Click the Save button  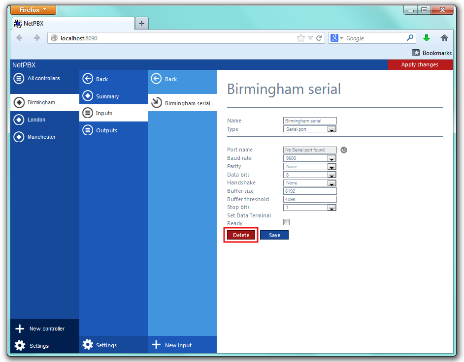coord(274,235)
